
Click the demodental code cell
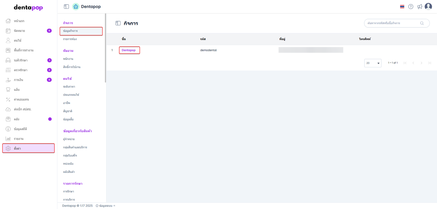(209, 50)
